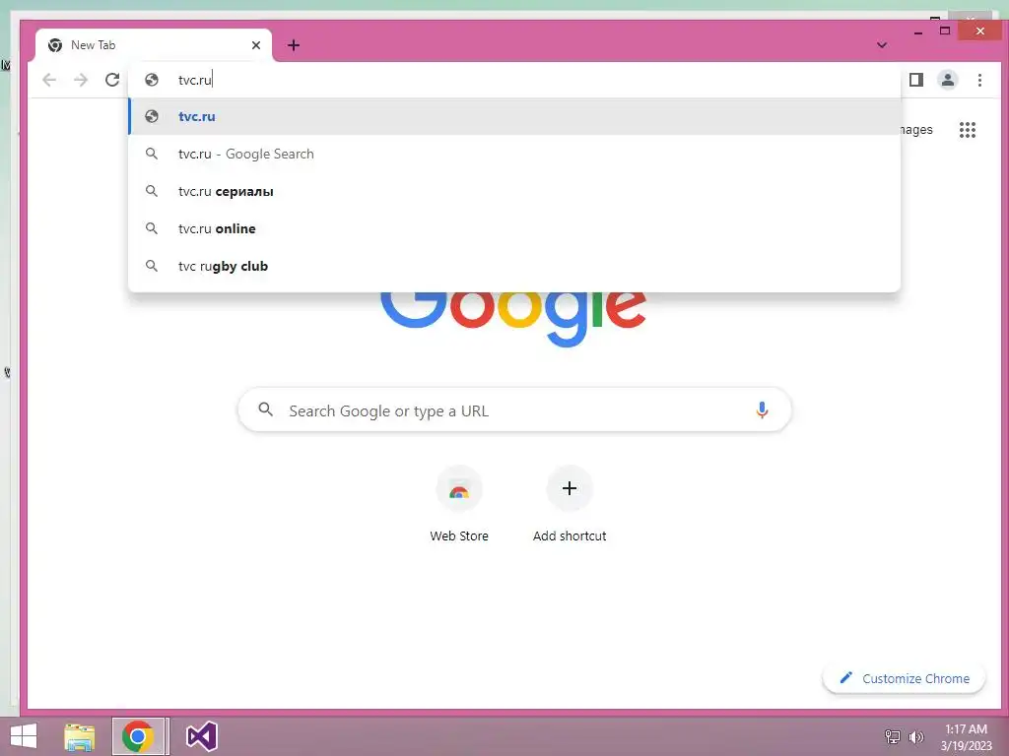
Task: Open File Explorer from taskbar
Action: point(80,736)
